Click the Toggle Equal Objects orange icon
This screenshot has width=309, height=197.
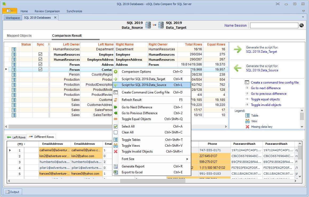pos(116,119)
